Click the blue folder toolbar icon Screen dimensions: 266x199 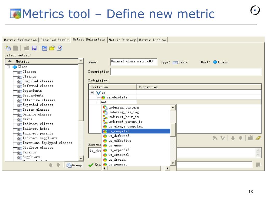(44, 48)
